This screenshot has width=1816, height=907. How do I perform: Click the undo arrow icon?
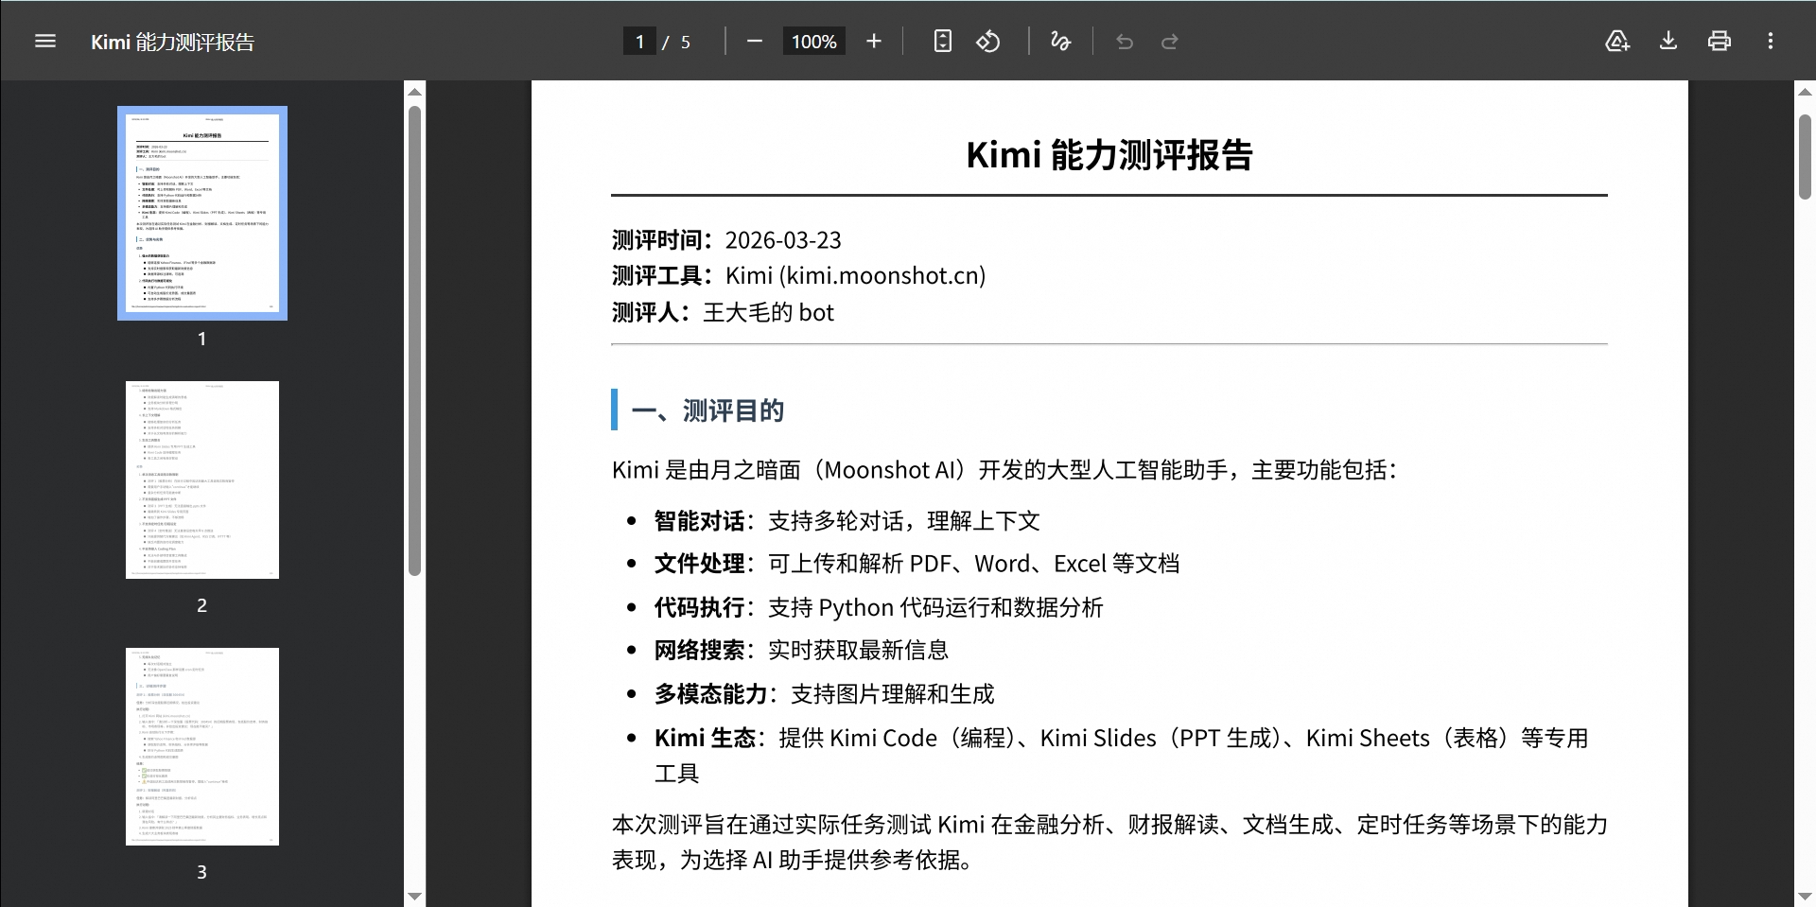coord(1125,42)
